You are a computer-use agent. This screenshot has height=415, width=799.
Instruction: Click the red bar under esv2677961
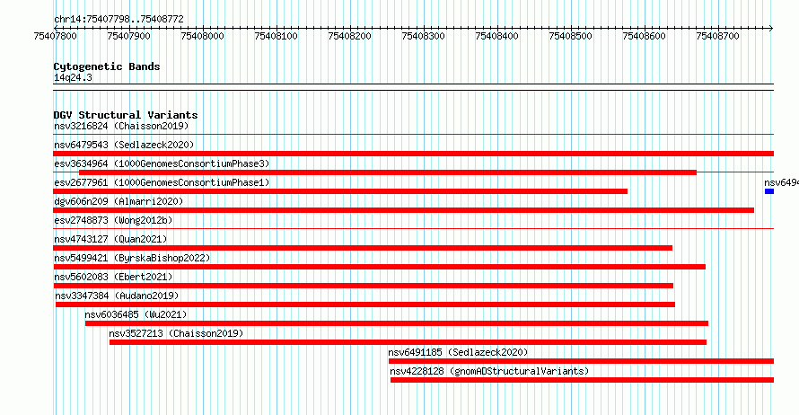(340, 191)
